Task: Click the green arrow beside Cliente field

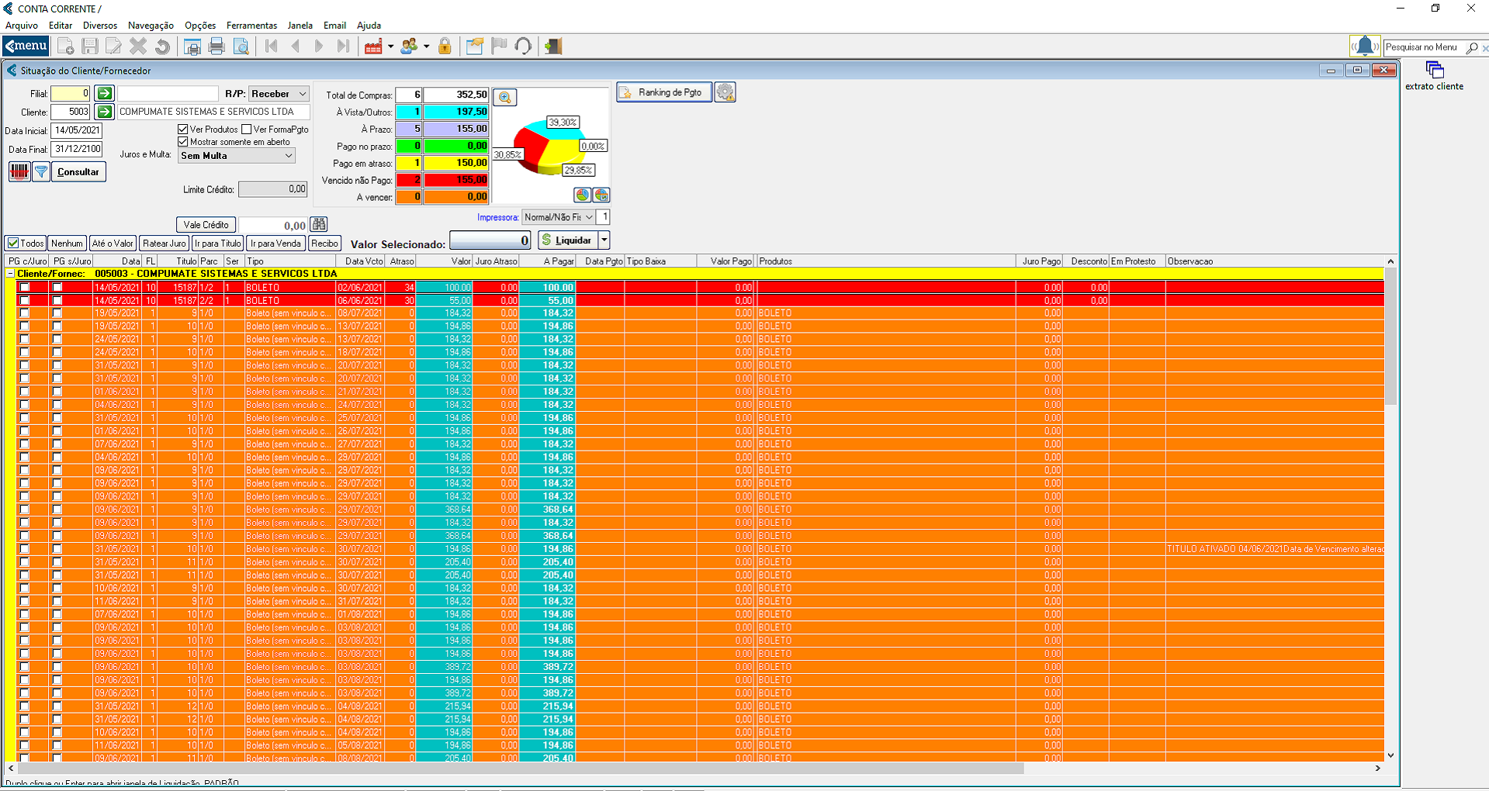Action: pyautogui.click(x=104, y=112)
